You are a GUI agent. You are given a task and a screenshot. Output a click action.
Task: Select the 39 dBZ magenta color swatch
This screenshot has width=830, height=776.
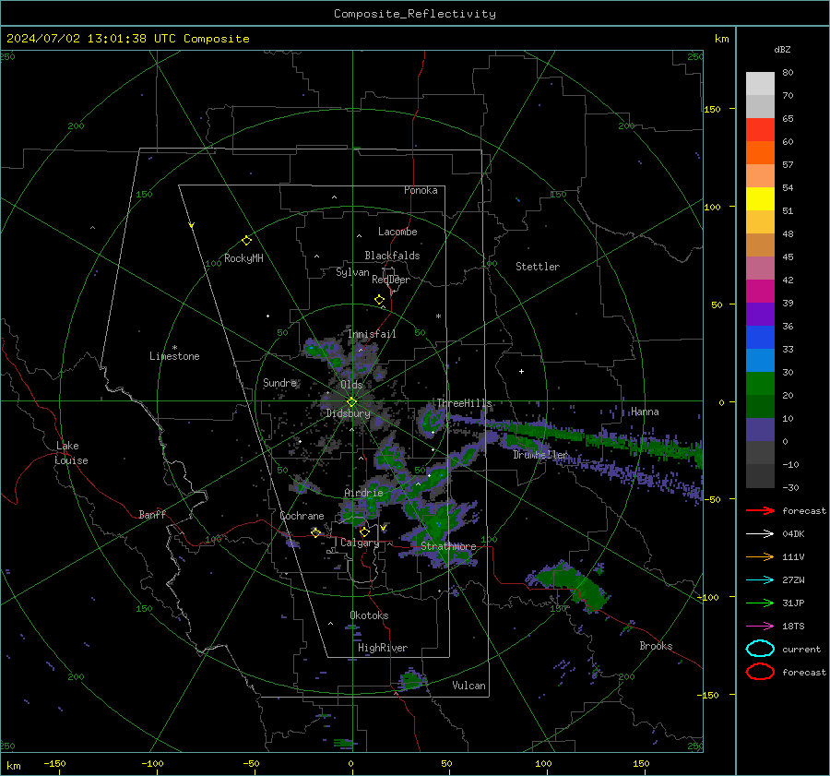point(760,291)
